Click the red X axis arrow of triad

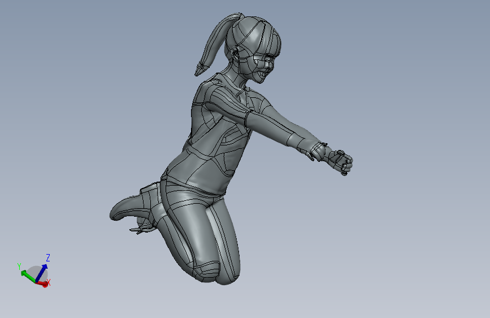(x=42, y=283)
